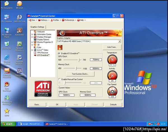The width and height of the screenshot is (168, 132).
Task: Click the Memory Clock slider thumb
Action: [76, 68]
